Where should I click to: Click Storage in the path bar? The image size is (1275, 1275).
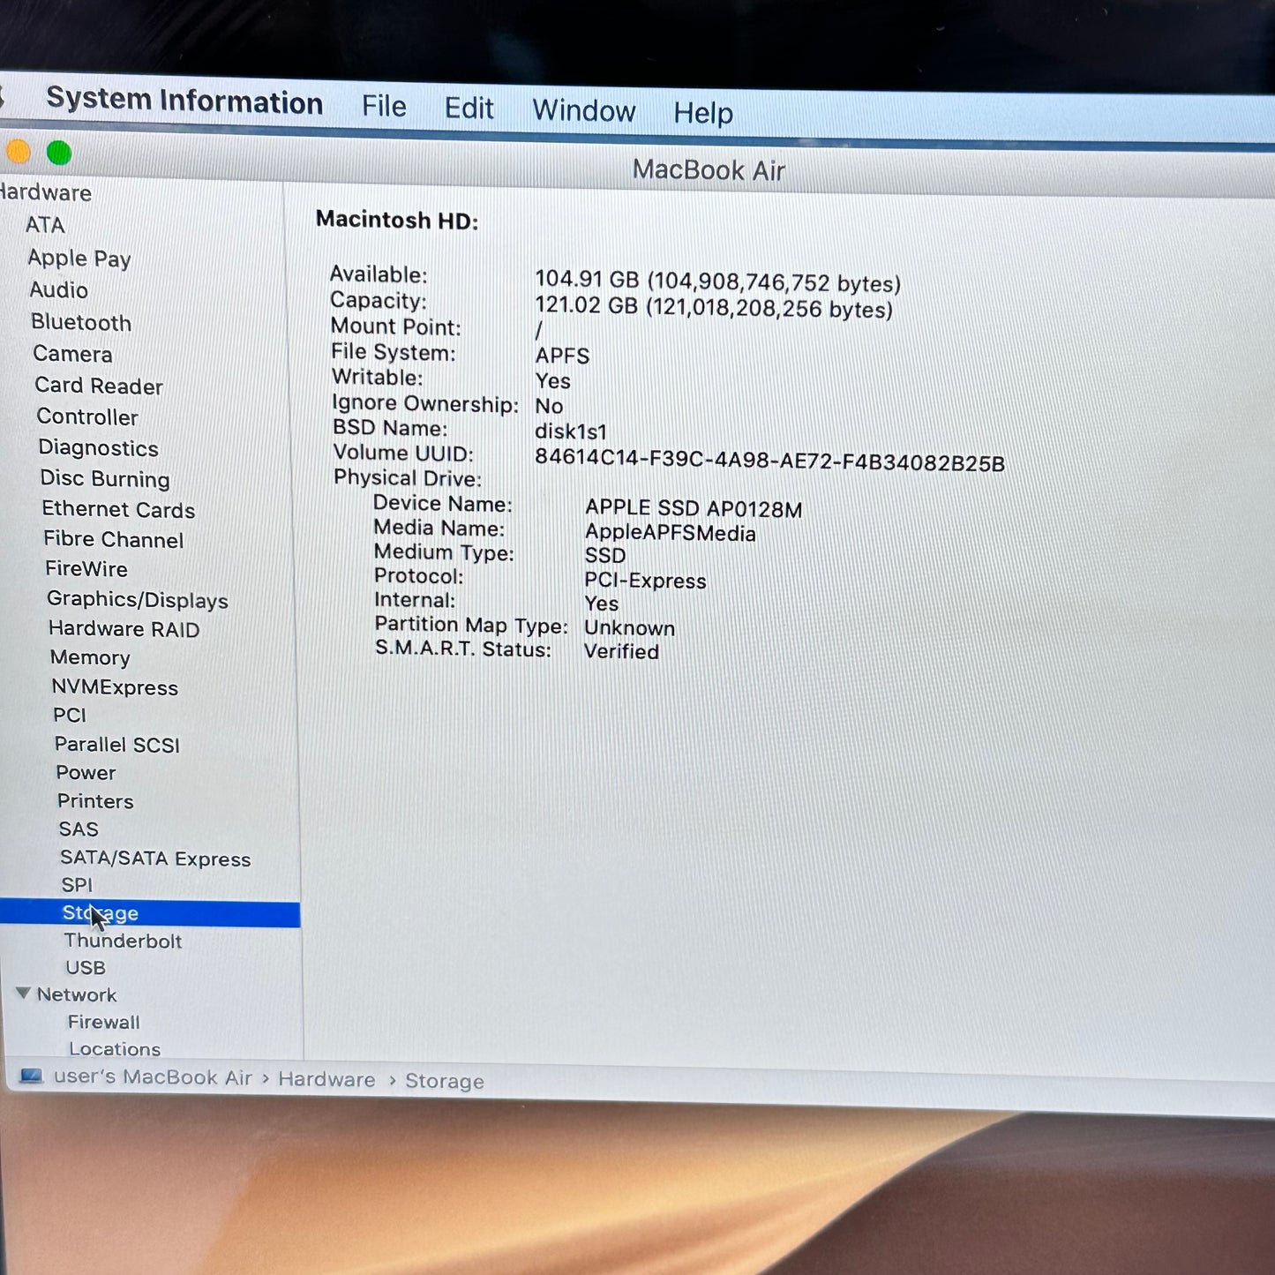(x=445, y=1081)
